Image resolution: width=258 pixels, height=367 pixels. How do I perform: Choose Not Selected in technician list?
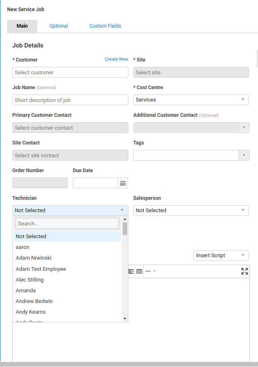coord(67,237)
